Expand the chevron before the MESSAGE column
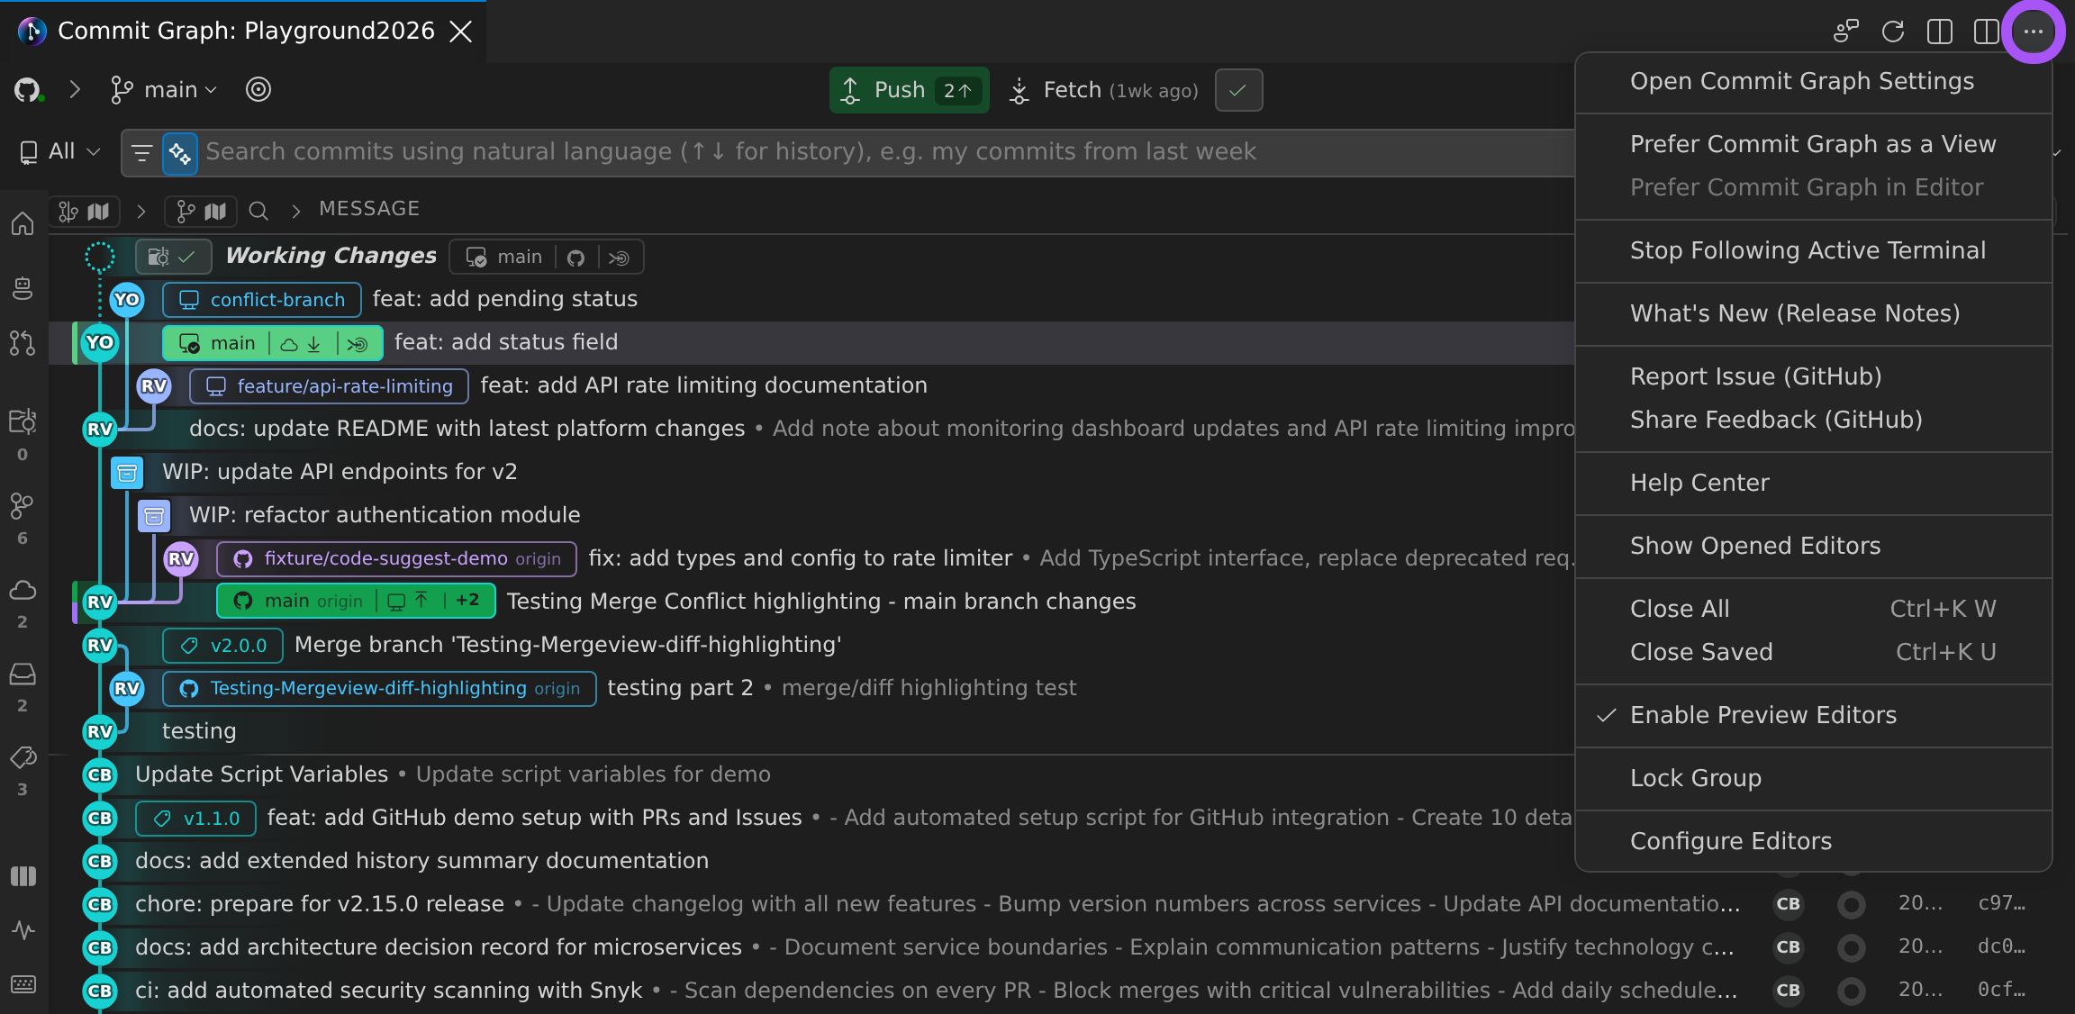This screenshot has width=2075, height=1014. pyautogui.click(x=295, y=211)
